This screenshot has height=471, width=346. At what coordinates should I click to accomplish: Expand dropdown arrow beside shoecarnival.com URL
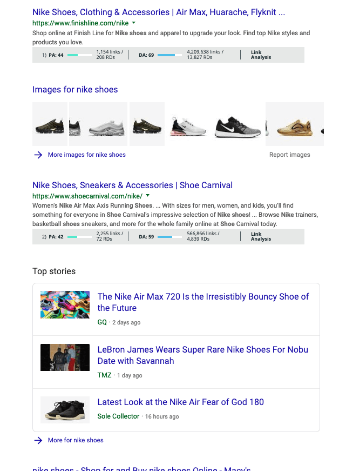(x=147, y=196)
